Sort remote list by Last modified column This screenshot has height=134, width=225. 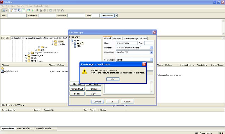click(185, 65)
